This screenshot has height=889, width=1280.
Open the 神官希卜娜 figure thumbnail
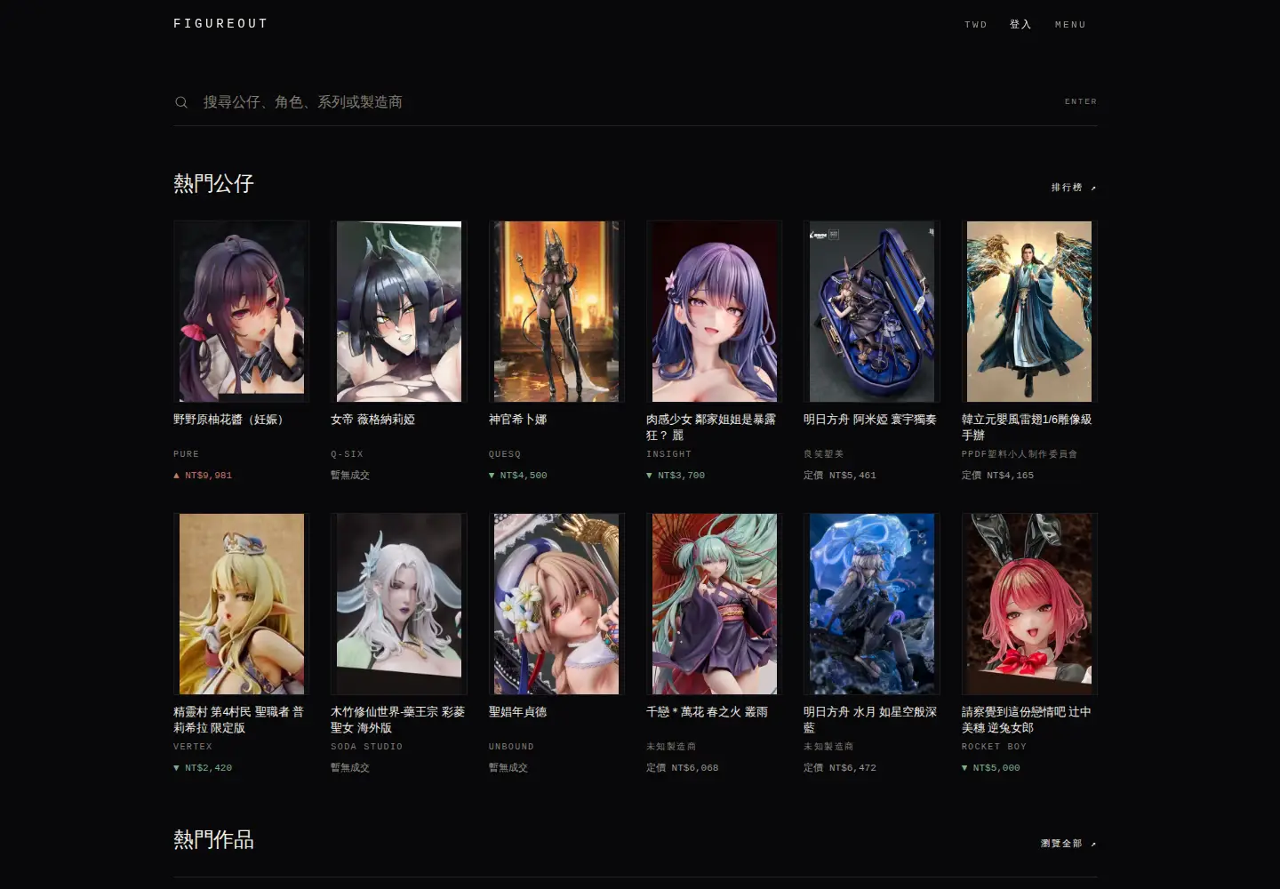click(x=556, y=311)
